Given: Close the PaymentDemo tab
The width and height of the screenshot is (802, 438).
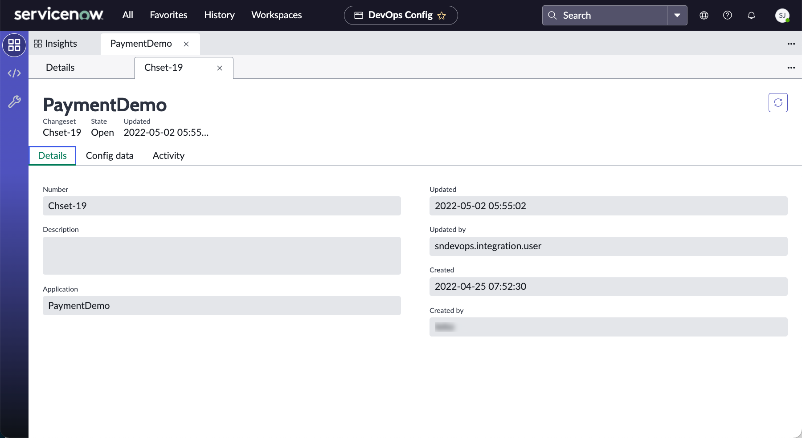Looking at the screenshot, I should click(x=186, y=44).
